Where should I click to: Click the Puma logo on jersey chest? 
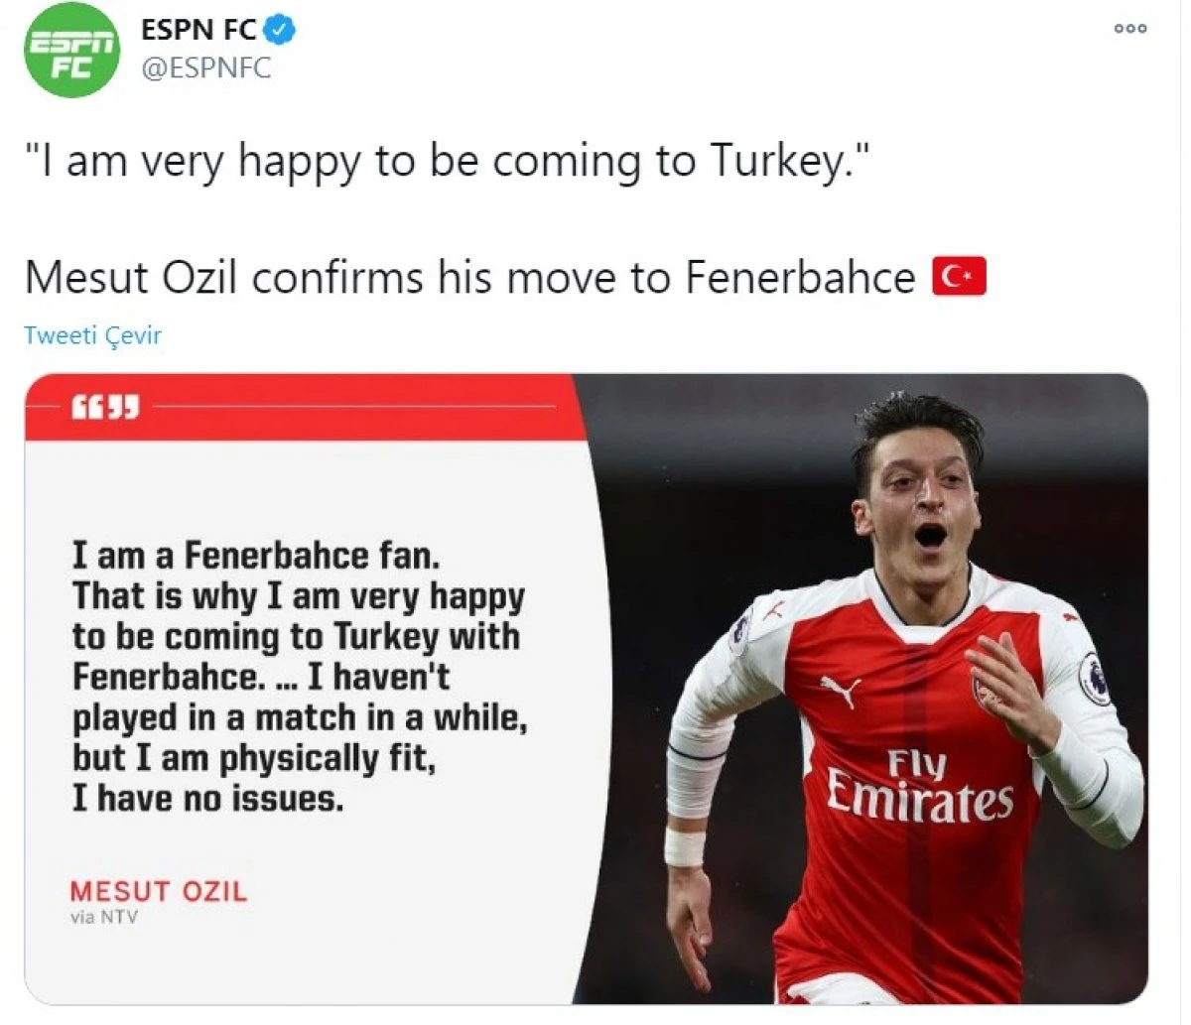[x=840, y=691]
